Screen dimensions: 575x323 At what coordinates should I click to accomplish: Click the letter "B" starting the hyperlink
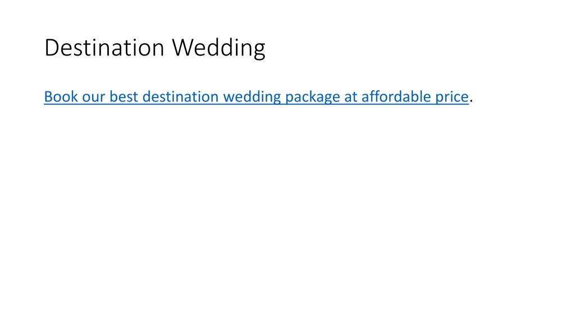[x=48, y=96]
